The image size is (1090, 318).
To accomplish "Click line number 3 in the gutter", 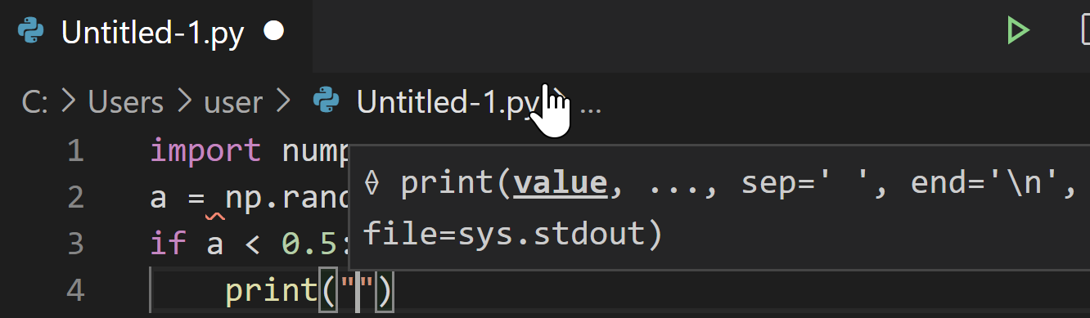I will pyautogui.click(x=75, y=244).
